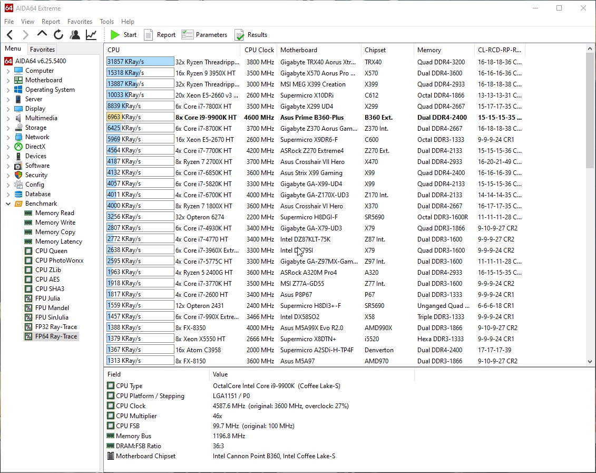The height and width of the screenshot is (473, 596).
Task: Select the Config tree icon
Action: point(18,185)
